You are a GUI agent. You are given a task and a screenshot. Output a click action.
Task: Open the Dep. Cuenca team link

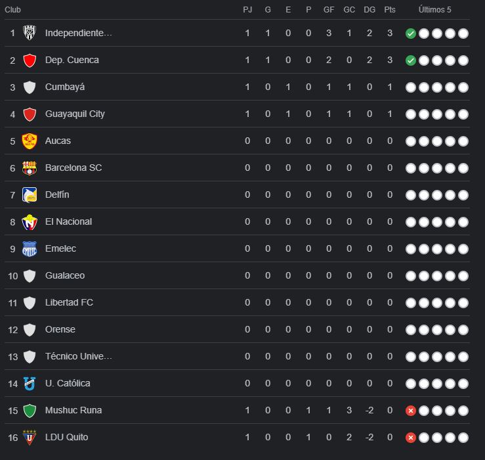coord(72,60)
